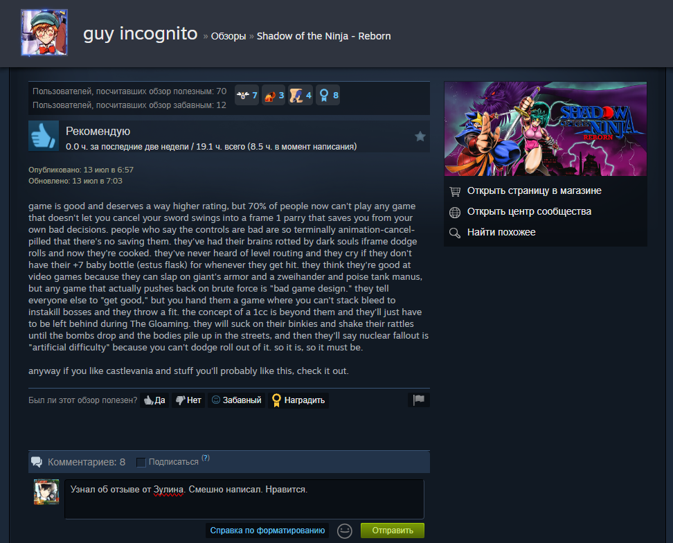Mark the review as Забавный
The width and height of the screenshot is (673, 543).
pos(237,400)
